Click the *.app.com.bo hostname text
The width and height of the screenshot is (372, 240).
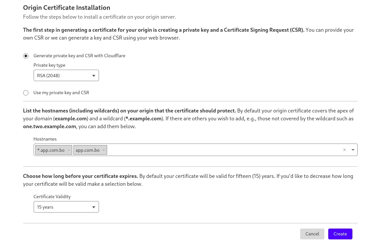pyautogui.click(x=51, y=150)
